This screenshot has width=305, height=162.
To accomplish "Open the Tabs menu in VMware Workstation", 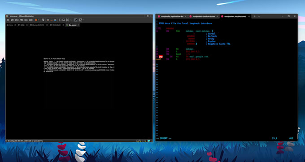I will click(x=26, y=20).
